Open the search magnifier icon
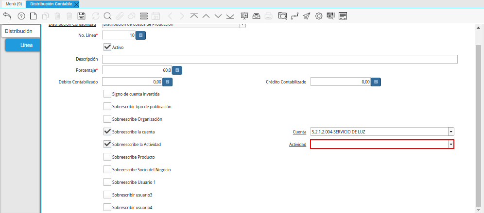The image size is (484, 213). (x=107, y=16)
